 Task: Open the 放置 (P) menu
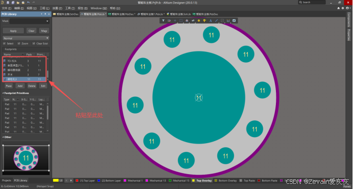[x=57, y=8]
